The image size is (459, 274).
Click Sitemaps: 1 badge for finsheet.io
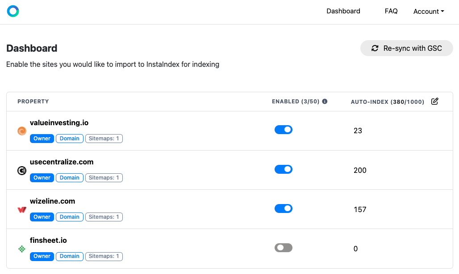pos(104,256)
